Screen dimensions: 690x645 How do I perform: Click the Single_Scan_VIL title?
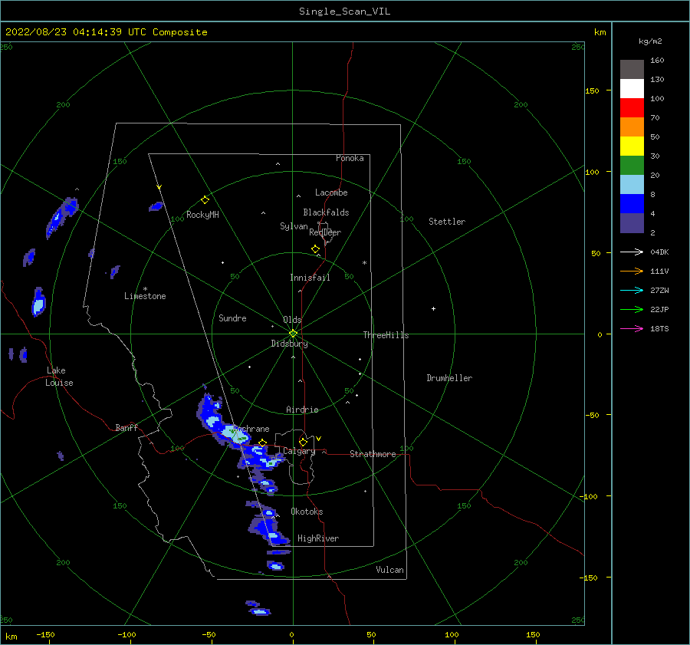point(344,12)
